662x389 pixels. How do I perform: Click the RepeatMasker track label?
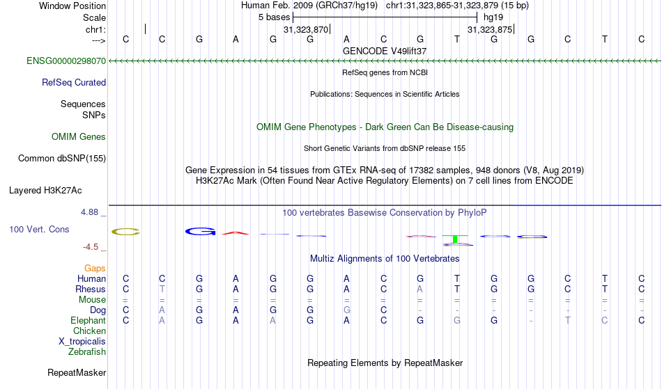coord(77,372)
